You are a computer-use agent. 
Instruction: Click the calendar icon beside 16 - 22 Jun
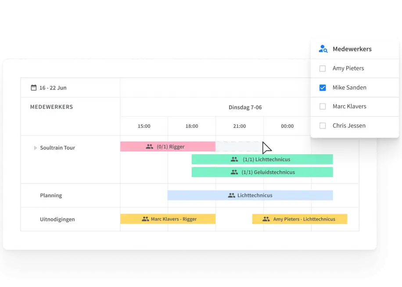click(x=34, y=88)
